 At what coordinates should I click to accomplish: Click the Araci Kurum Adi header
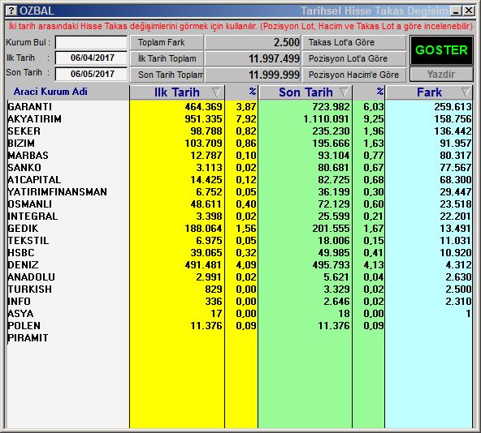[50, 92]
